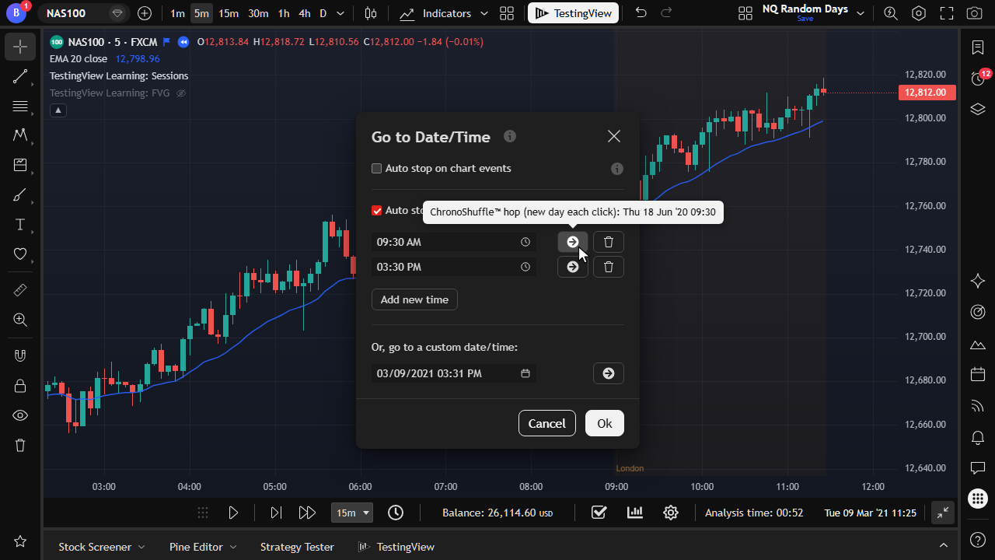Cancel the Go to Date/Time dialog
Screen dimensions: 995x560
click(547, 423)
